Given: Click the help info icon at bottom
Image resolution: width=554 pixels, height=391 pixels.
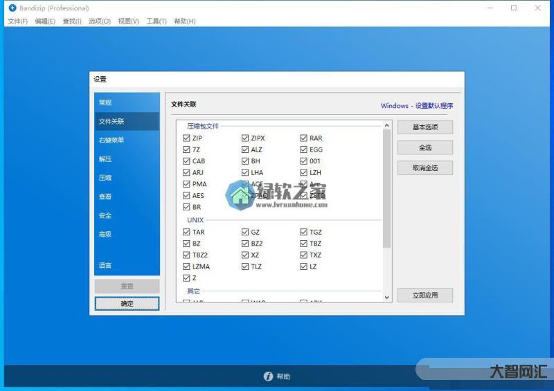Looking at the screenshot, I should 268,376.
